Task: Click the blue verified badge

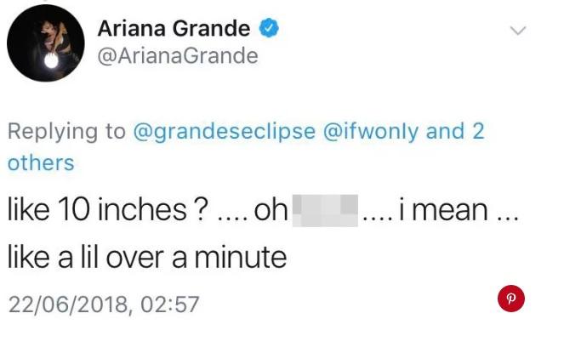Action: 270,28
